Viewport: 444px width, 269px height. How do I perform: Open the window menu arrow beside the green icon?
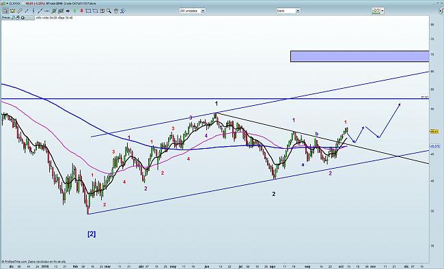pyautogui.click(x=7, y=3)
